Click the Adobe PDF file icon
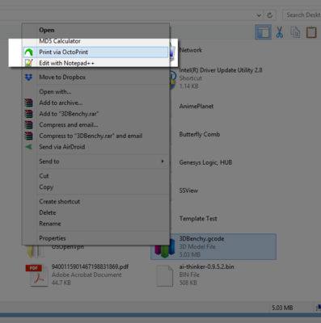Image resolution: width=321 pixels, height=323 pixels. pyautogui.click(x=37, y=275)
